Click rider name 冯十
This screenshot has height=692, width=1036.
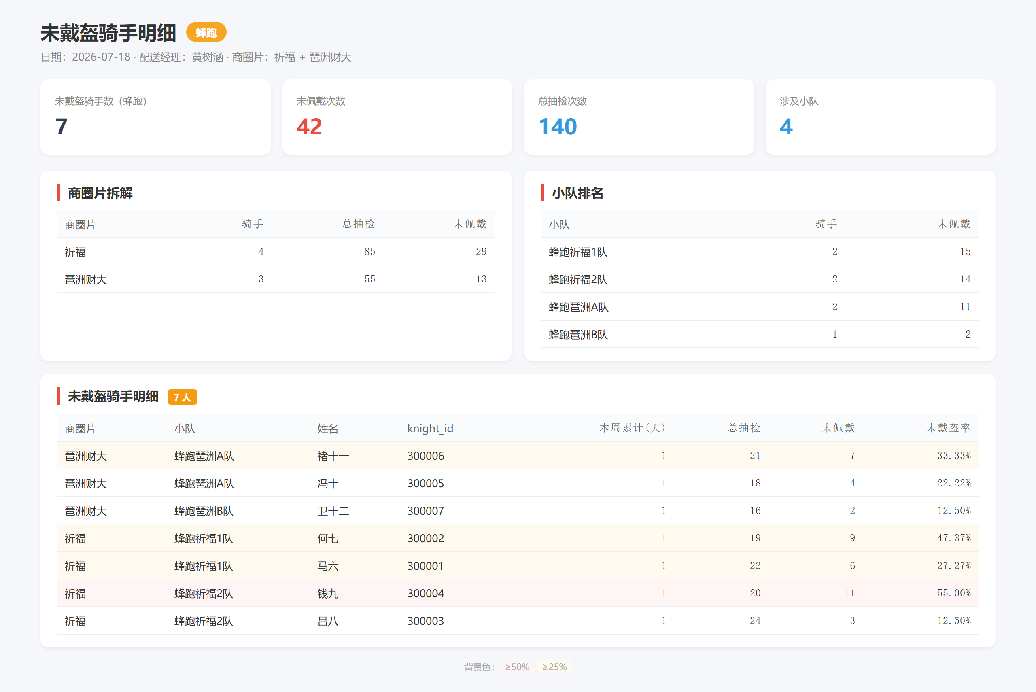point(328,483)
